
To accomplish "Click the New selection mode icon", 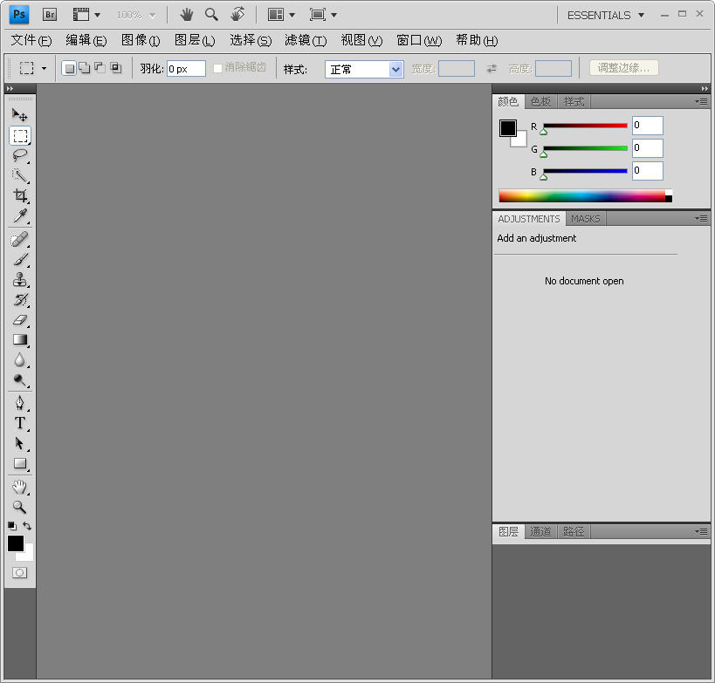I will [68, 67].
